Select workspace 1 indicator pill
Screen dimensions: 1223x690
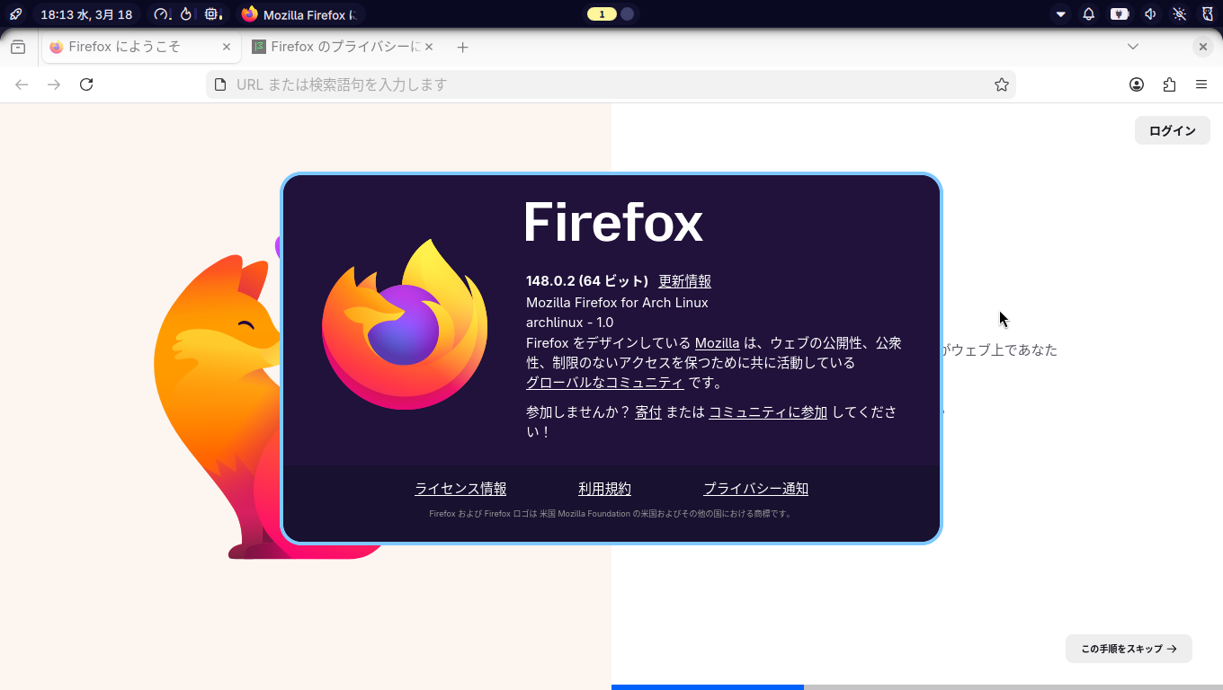(602, 14)
